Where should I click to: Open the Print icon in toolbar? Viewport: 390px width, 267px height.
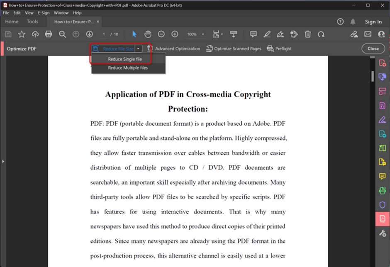click(x=49, y=34)
